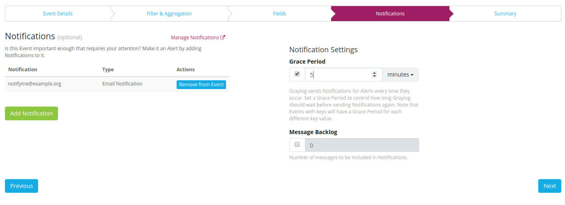The width and height of the screenshot is (565, 205).
Task: Go to the Event Details step
Action: point(58,13)
